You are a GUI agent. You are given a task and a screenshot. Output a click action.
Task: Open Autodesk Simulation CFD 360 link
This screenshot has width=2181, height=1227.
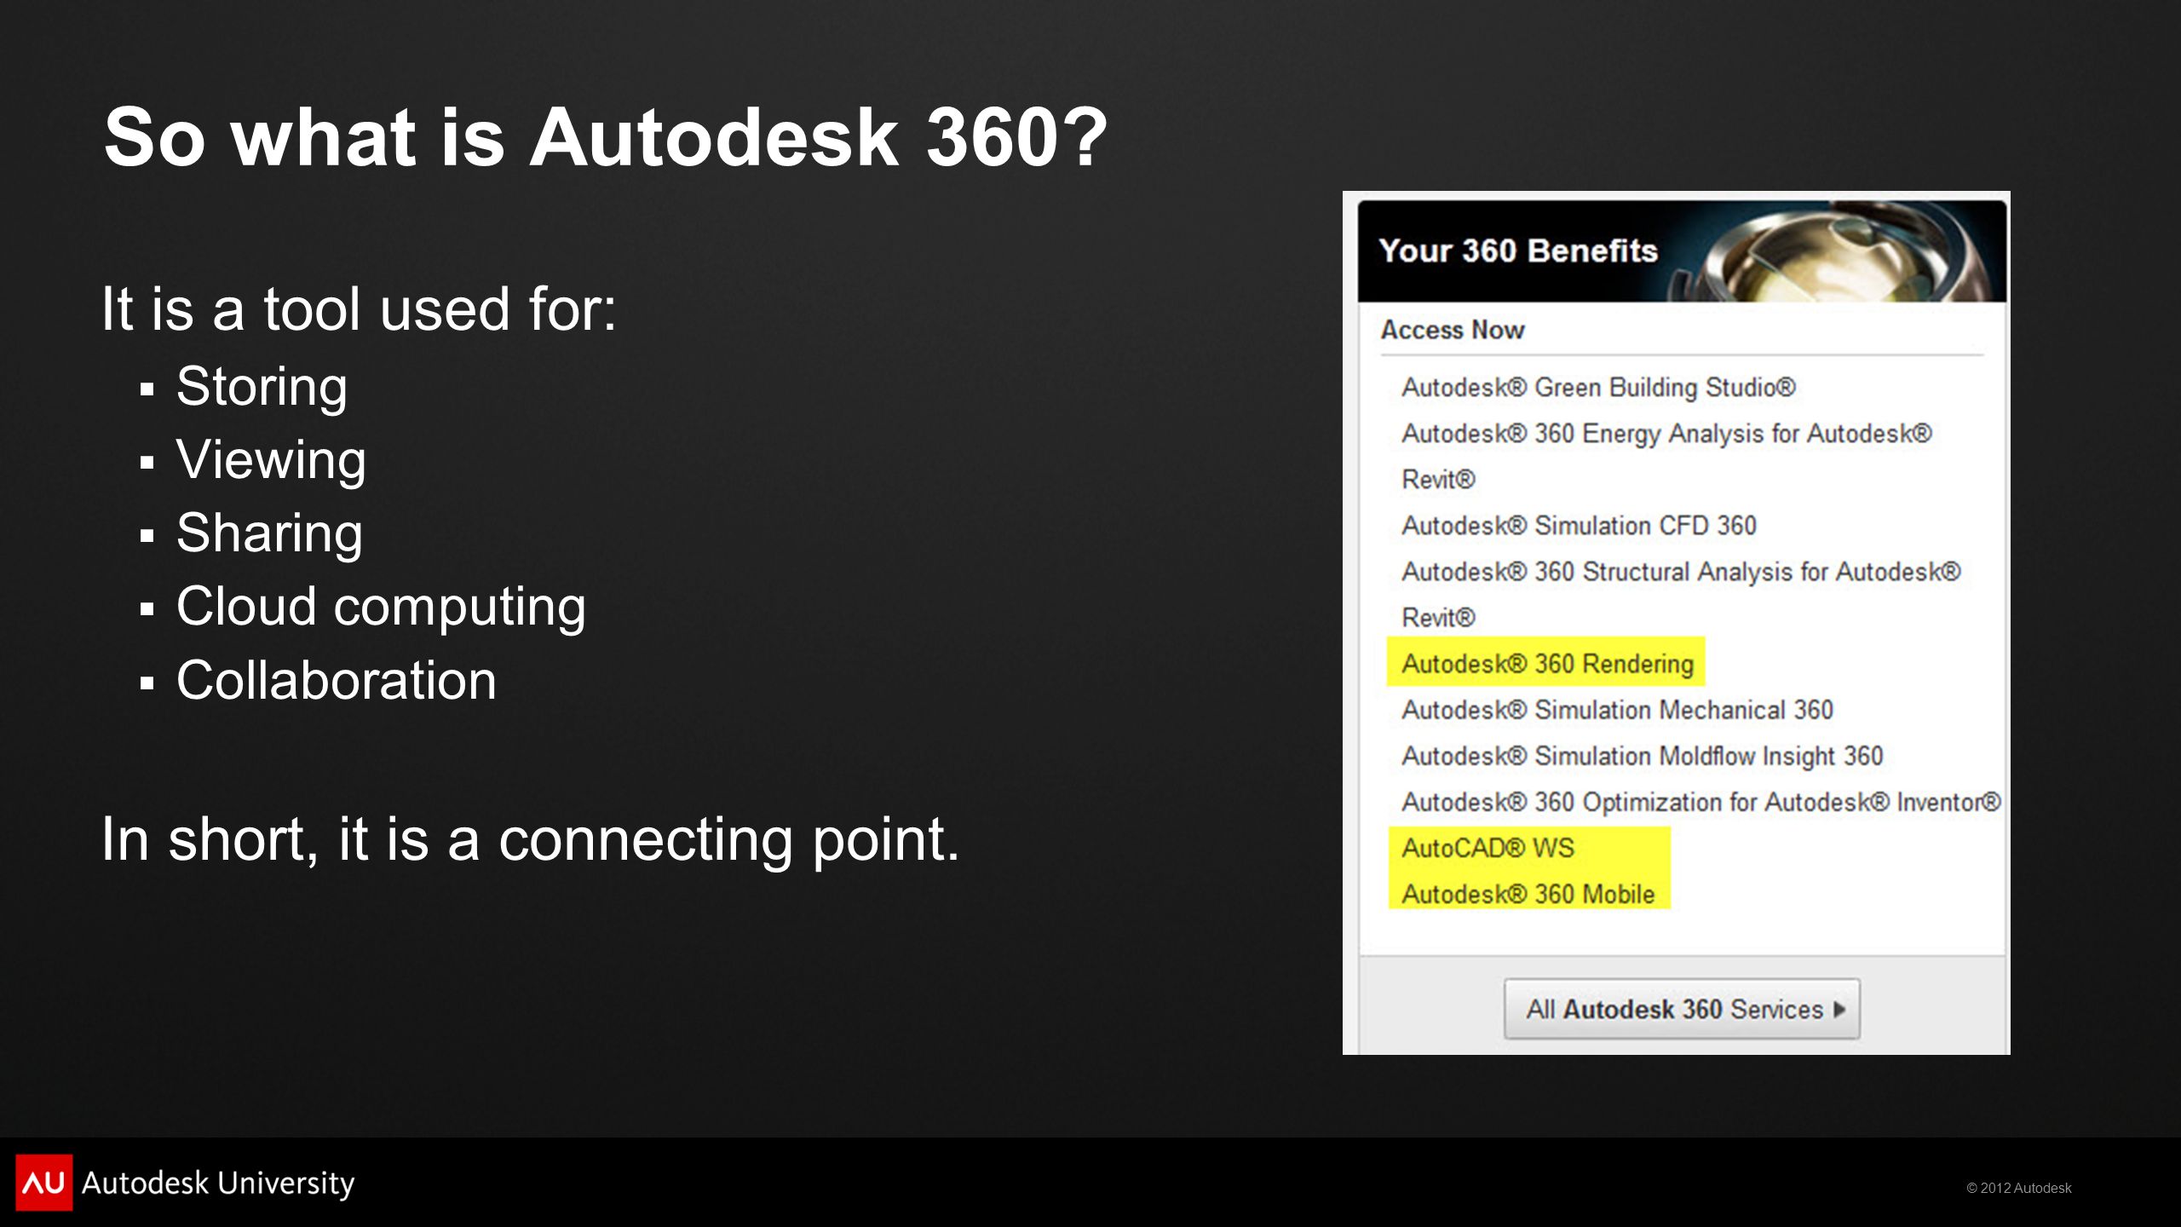(1579, 526)
